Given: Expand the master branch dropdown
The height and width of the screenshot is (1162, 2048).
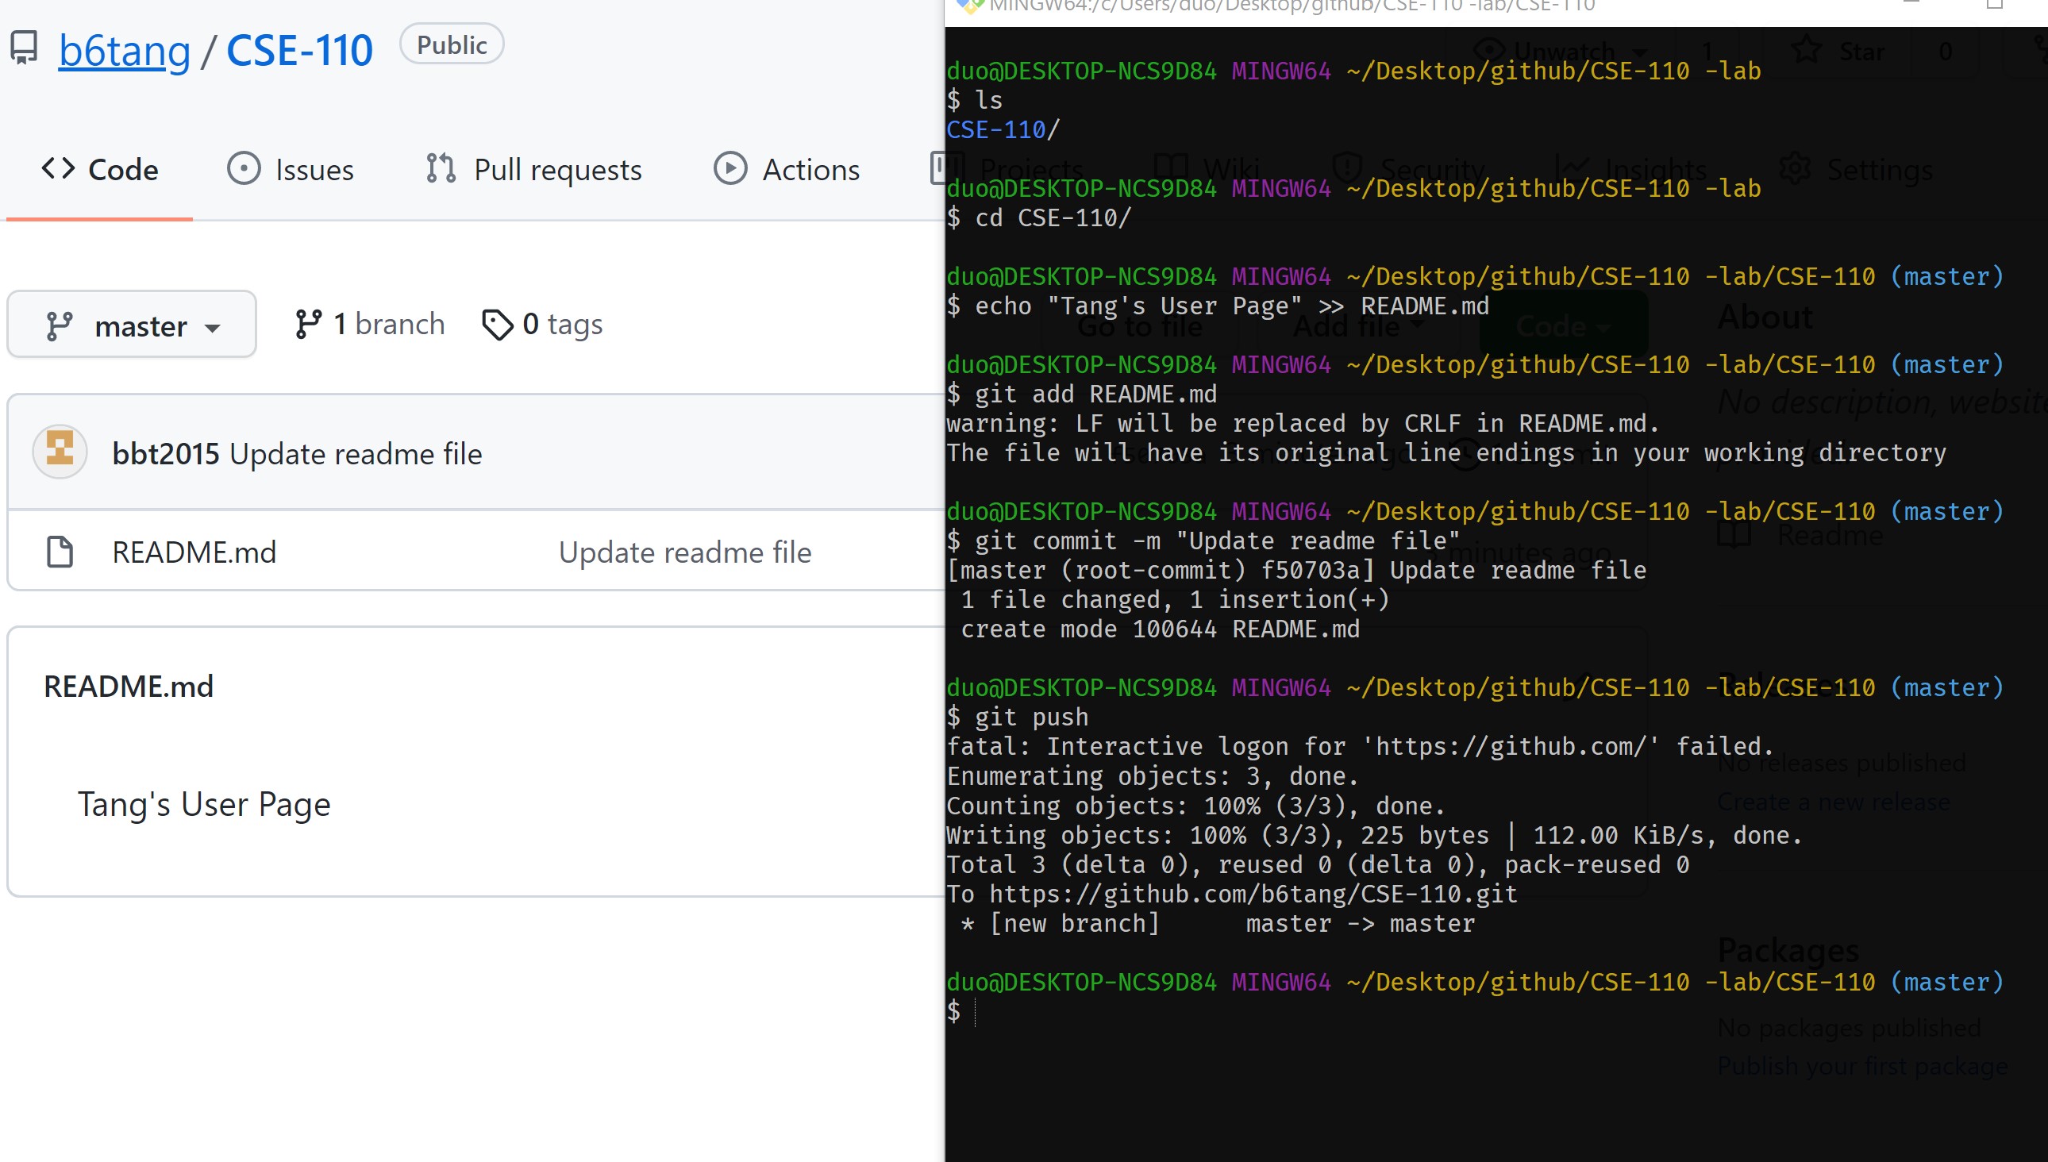Looking at the screenshot, I should click(132, 325).
